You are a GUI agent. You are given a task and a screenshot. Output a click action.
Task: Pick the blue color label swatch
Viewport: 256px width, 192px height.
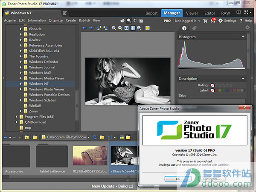click(x=227, y=90)
